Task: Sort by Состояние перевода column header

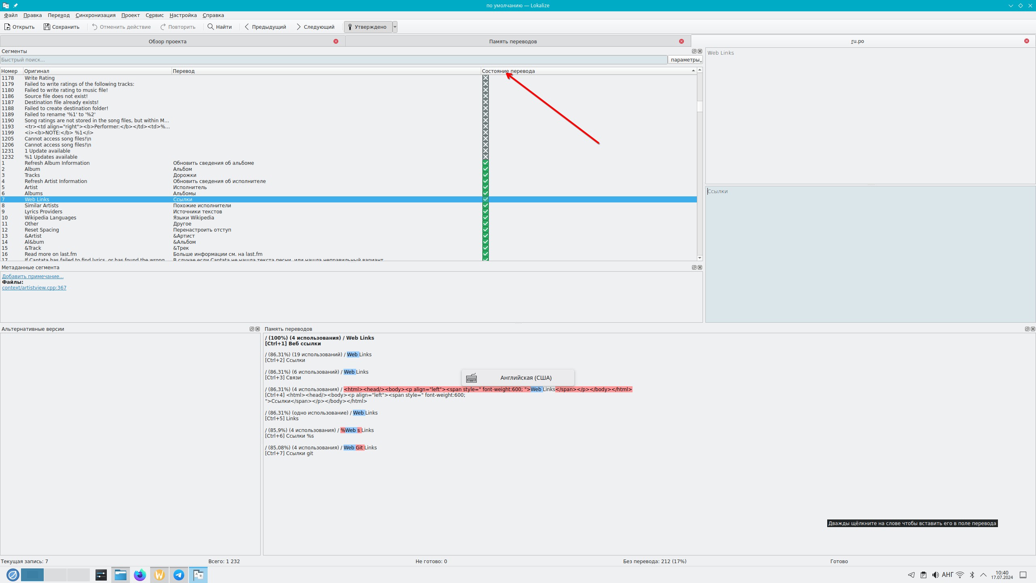Action: (508, 71)
